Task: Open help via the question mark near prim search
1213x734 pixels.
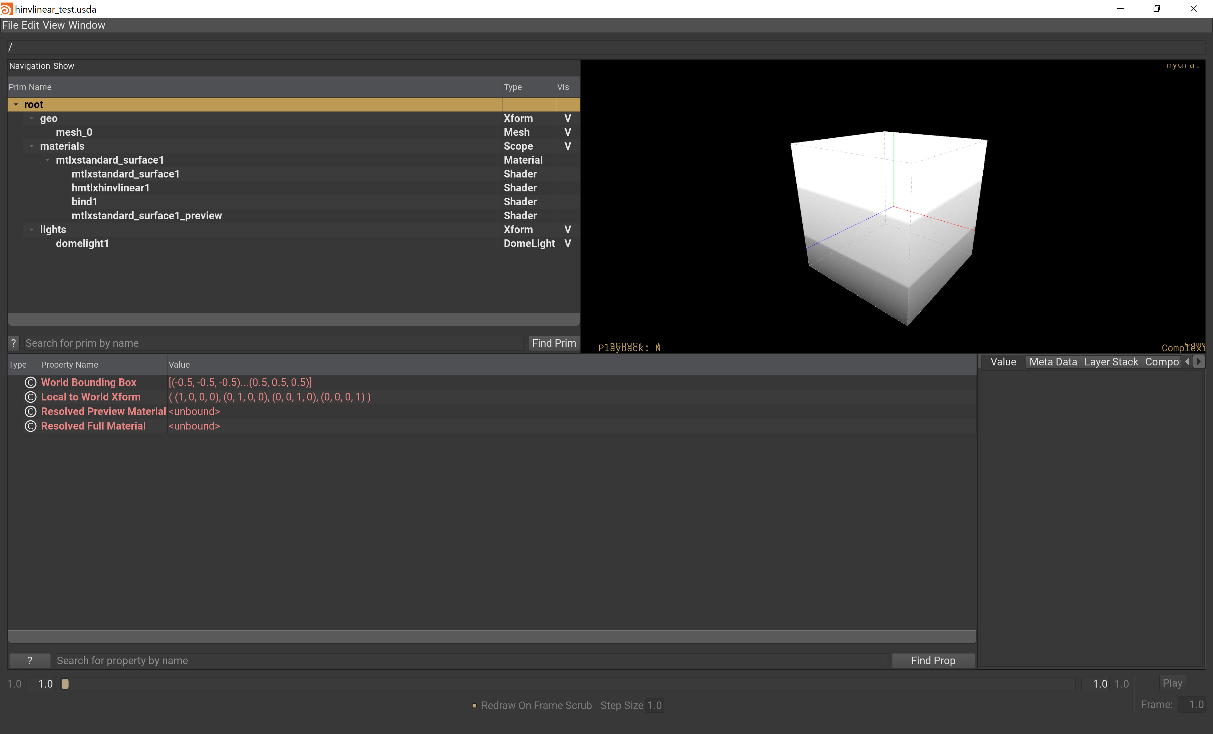Action: (x=13, y=343)
